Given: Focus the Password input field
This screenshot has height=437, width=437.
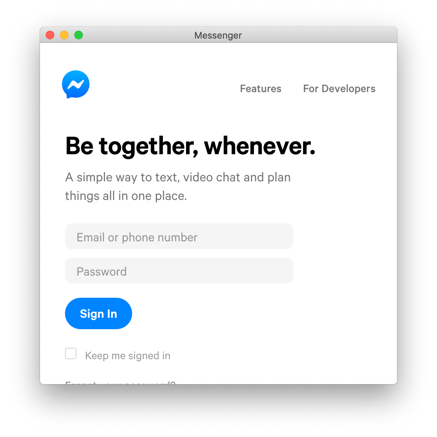Looking at the screenshot, I should click(179, 271).
